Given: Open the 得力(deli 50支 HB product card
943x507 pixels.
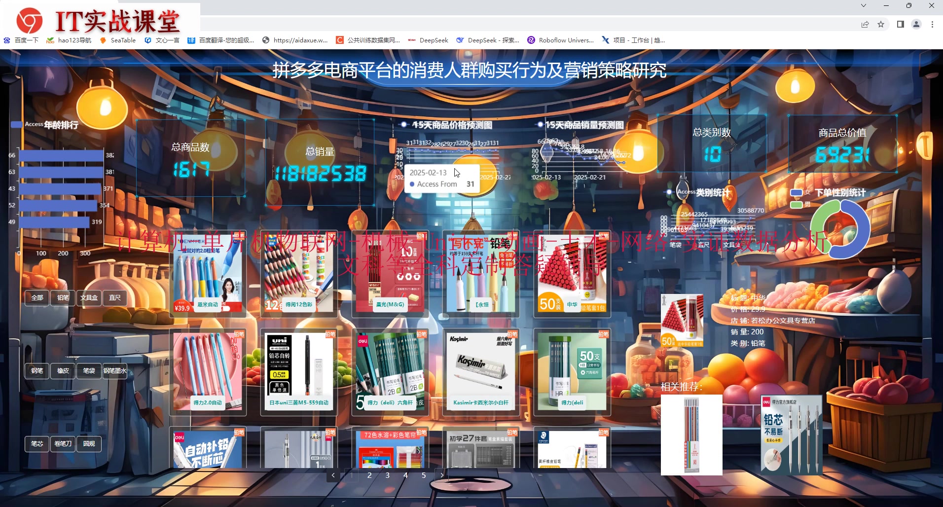Looking at the screenshot, I should pyautogui.click(x=572, y=371).
